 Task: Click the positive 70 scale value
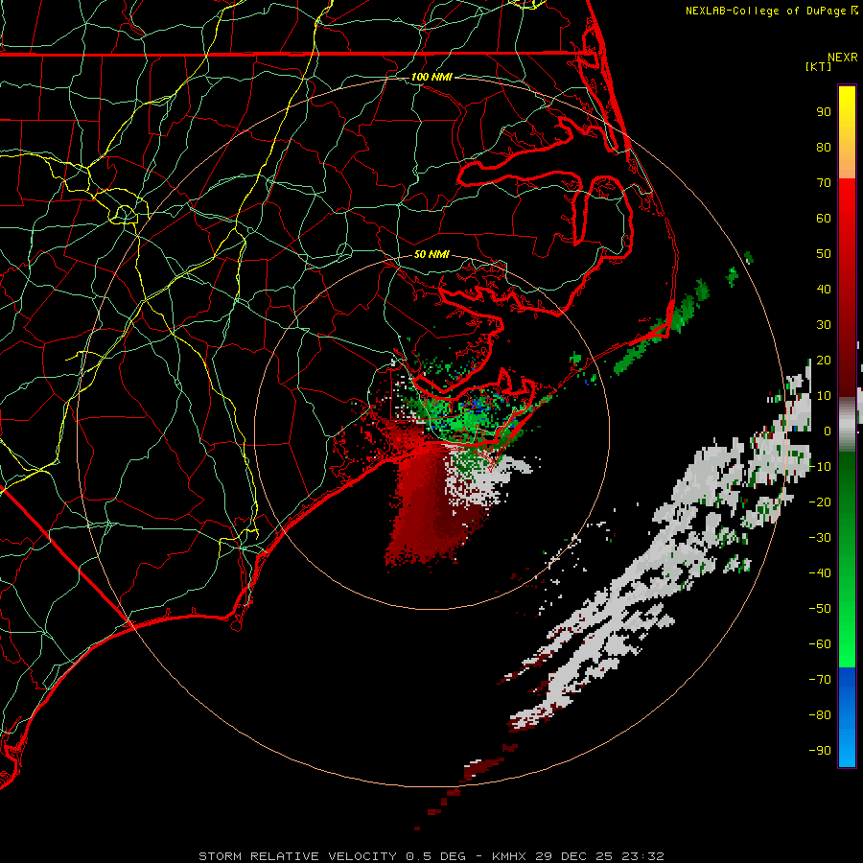824,183
